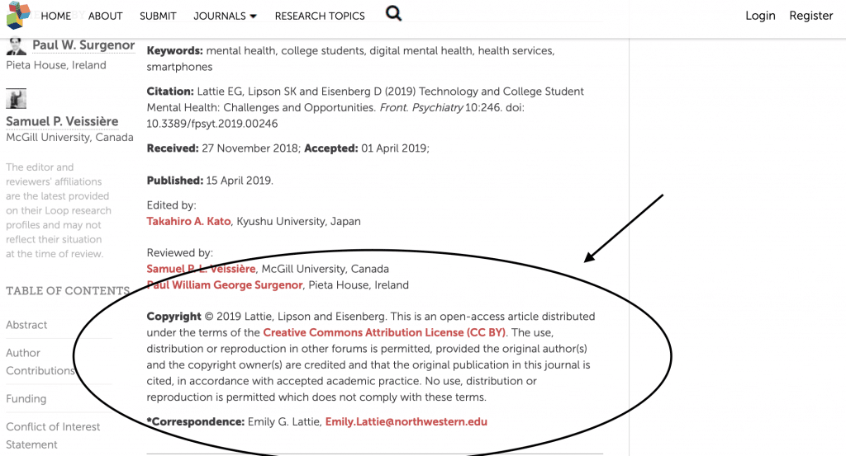Open RESEARCH TOPICS
Image resolution: width=846 pixels, height=456 pixels.
pos(320,16)
